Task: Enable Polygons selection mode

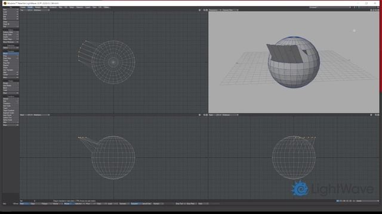Action: (x=47, y=204)
